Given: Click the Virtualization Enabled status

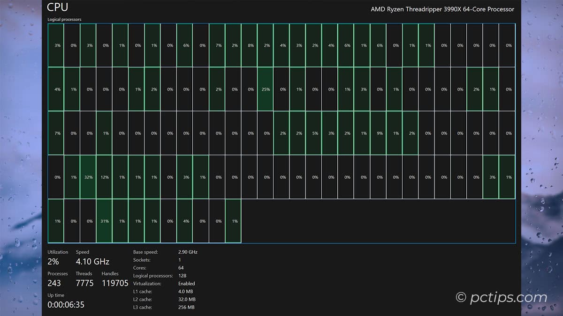Looking at the screenshot, I should (186, 284).
